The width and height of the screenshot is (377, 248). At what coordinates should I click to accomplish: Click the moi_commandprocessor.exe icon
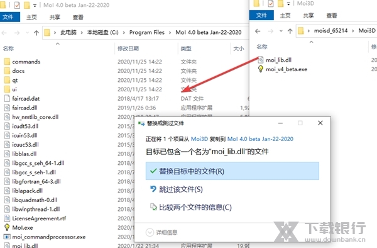[7, 237]
